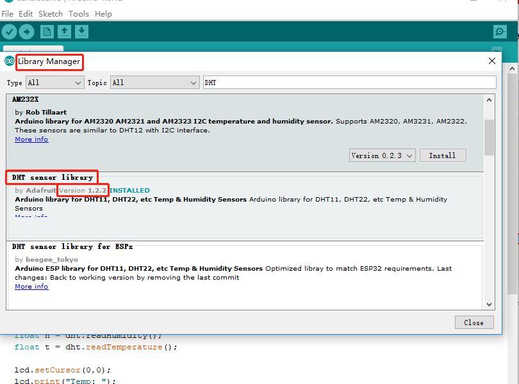Click the Close button in Library Manager
The height and width of the screenshot is (384, 519).
coord(474,323)
